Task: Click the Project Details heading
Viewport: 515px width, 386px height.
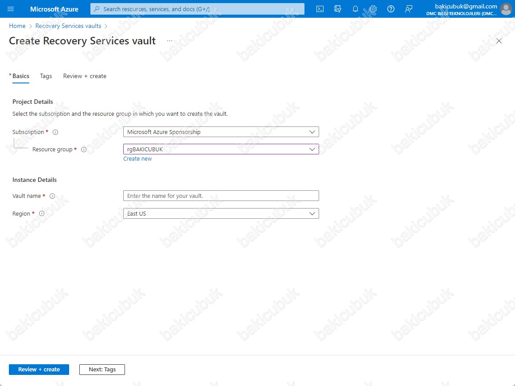Action: click(x=32, y=102)
